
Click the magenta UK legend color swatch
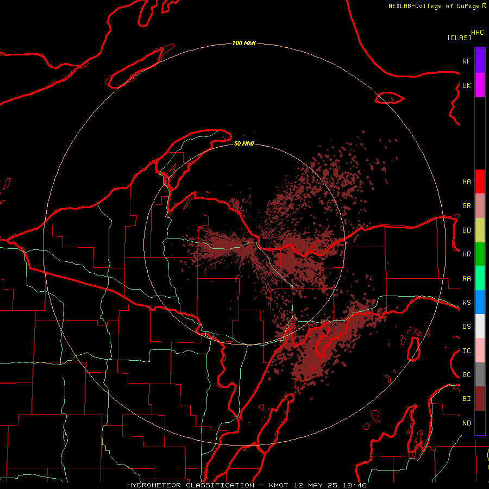click(x=480, y=85)
